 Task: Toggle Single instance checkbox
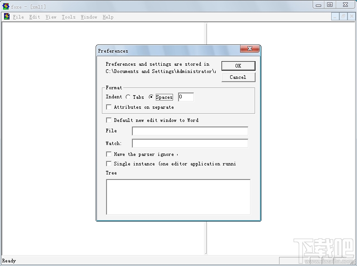(x=109, y=164)
